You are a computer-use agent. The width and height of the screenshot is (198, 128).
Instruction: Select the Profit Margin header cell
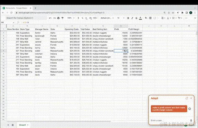135,29
